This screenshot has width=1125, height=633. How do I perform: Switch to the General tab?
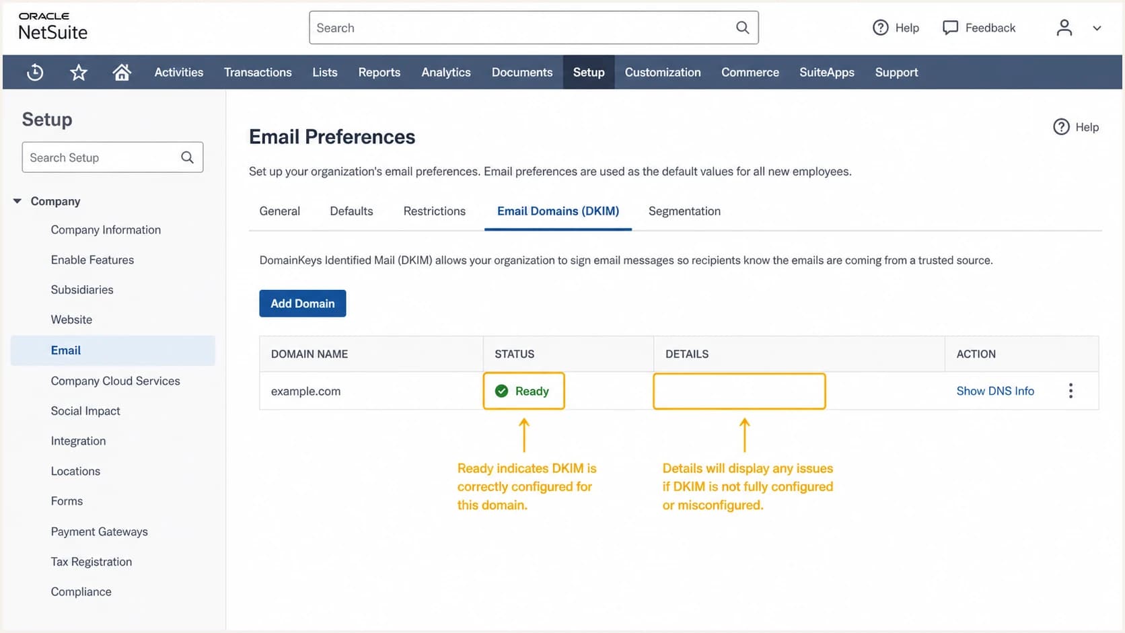(x=280, y=211)
